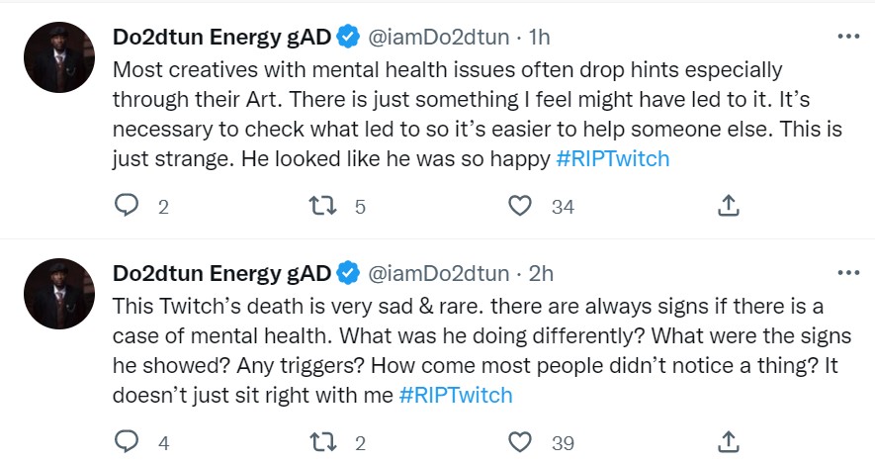
Task: Open more options on the first tweet
Action: pyautogui.click(x=848, y=37)
